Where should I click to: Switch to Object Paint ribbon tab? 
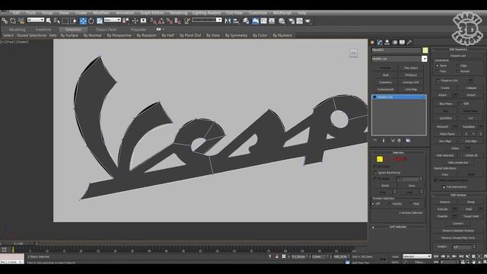tap(106, 30)
